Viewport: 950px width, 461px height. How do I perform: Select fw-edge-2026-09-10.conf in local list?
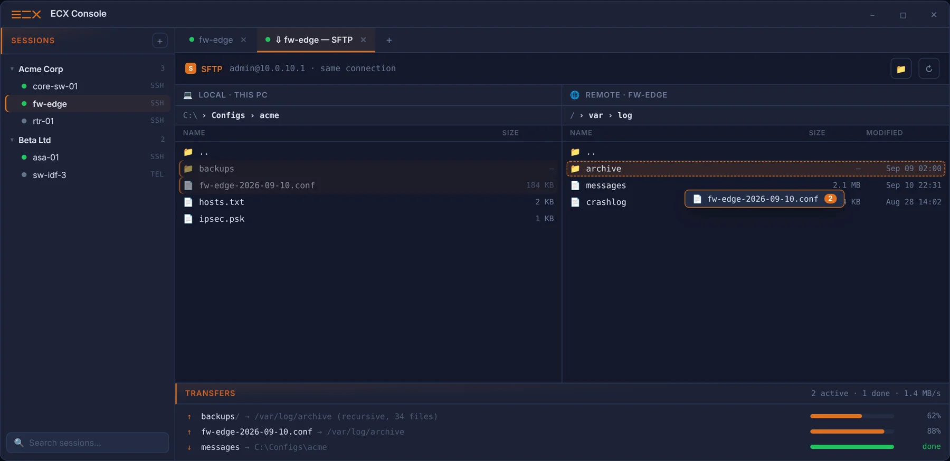368,185
